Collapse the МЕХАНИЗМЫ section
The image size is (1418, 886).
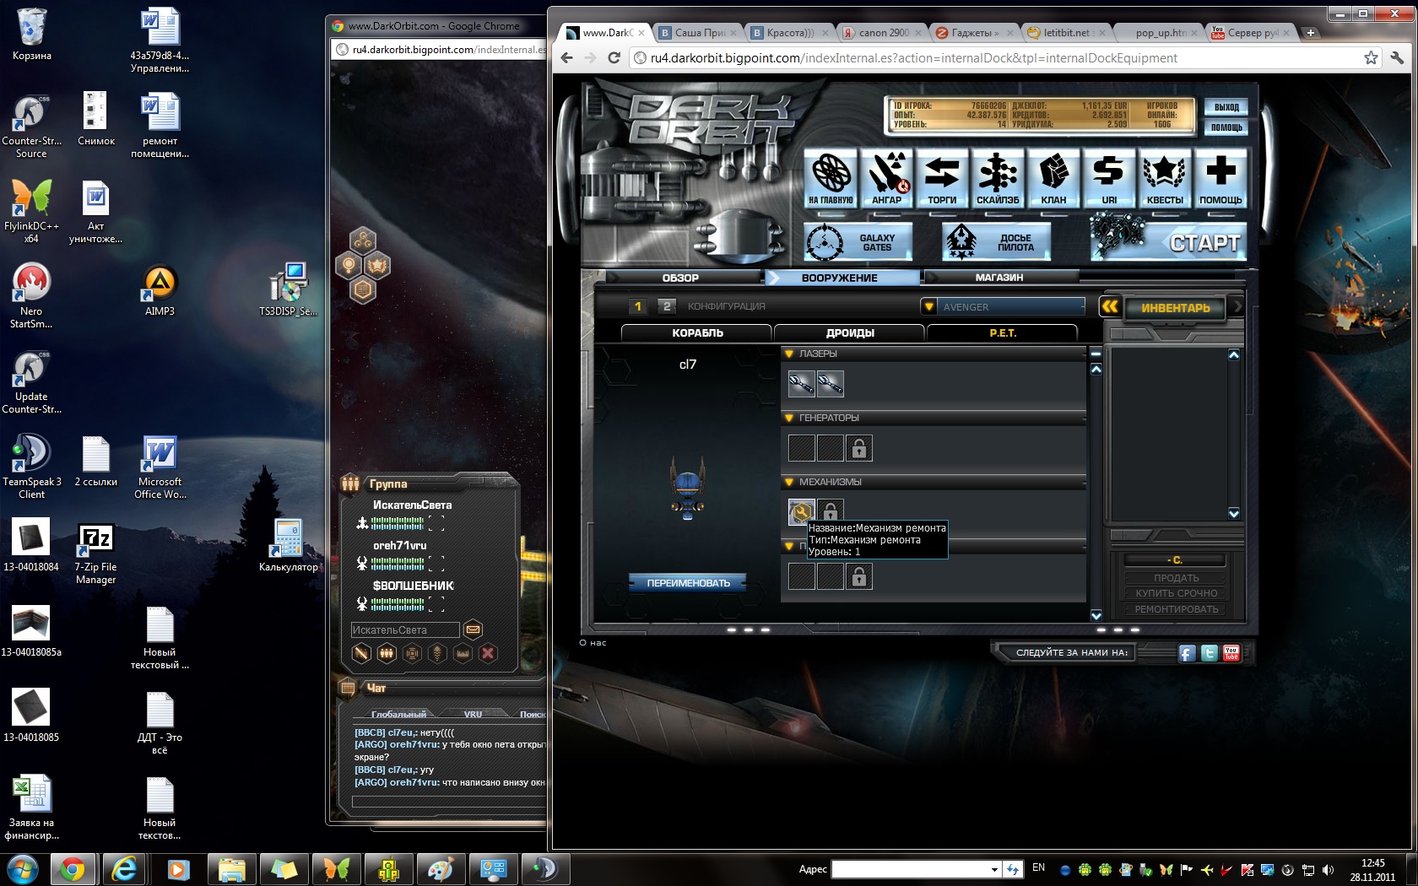coord(790,482)
